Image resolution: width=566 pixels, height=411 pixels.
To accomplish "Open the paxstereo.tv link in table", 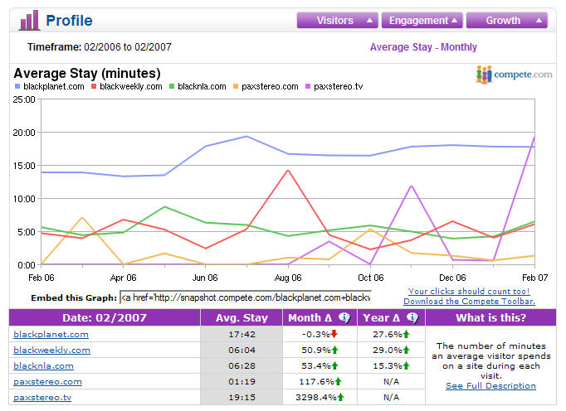I will point(42,398).
